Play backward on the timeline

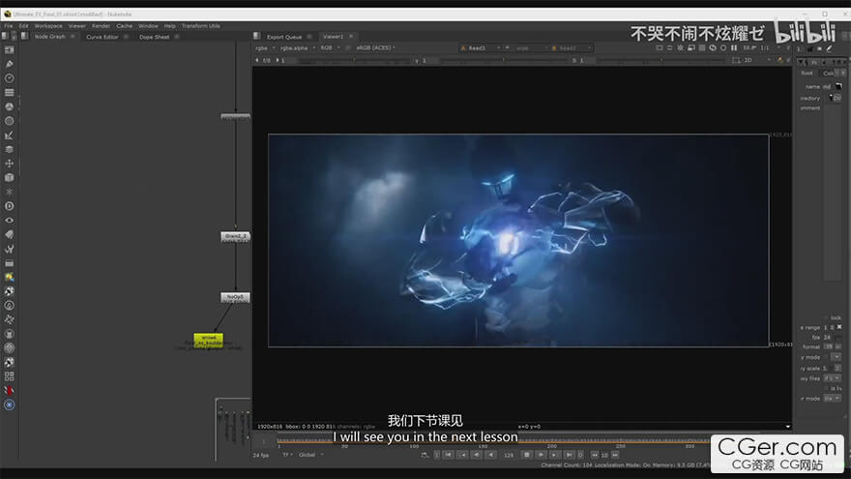490,455
